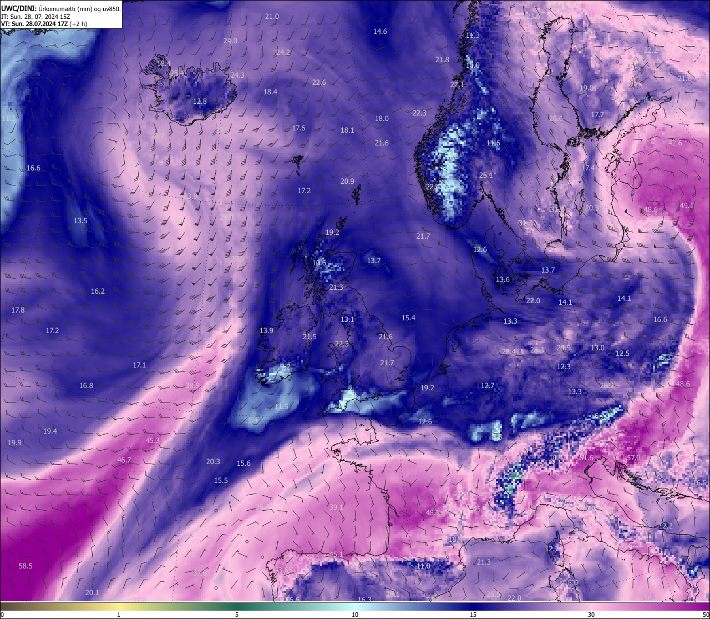Viewport: 710px width, 619px height.
Task: Click the 58.5 value in bottom-left ocean
Action: (x=26, y=566)
